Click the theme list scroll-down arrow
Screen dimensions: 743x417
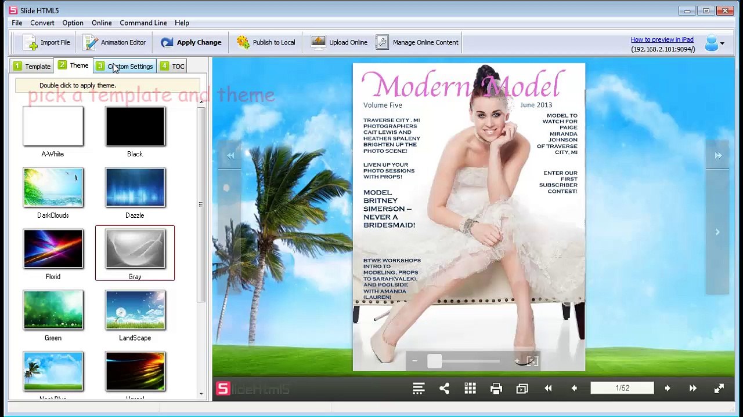tap(201, 394)
